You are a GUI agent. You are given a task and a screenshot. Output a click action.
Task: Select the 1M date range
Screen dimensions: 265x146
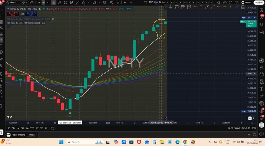pyautogui.click(x=18, y=128)
